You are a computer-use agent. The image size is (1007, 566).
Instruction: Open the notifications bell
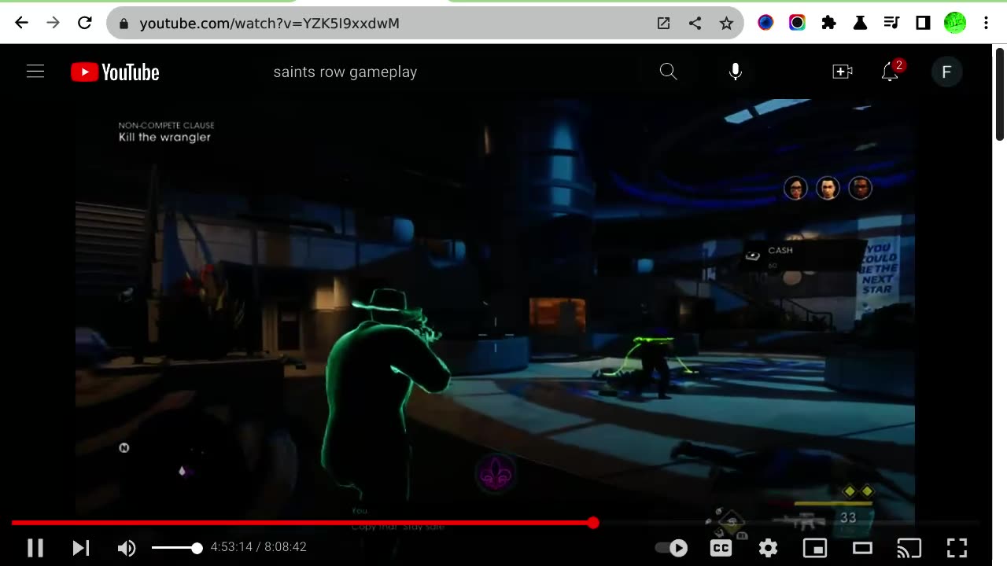pyautogui.click(x=890, y=72)
